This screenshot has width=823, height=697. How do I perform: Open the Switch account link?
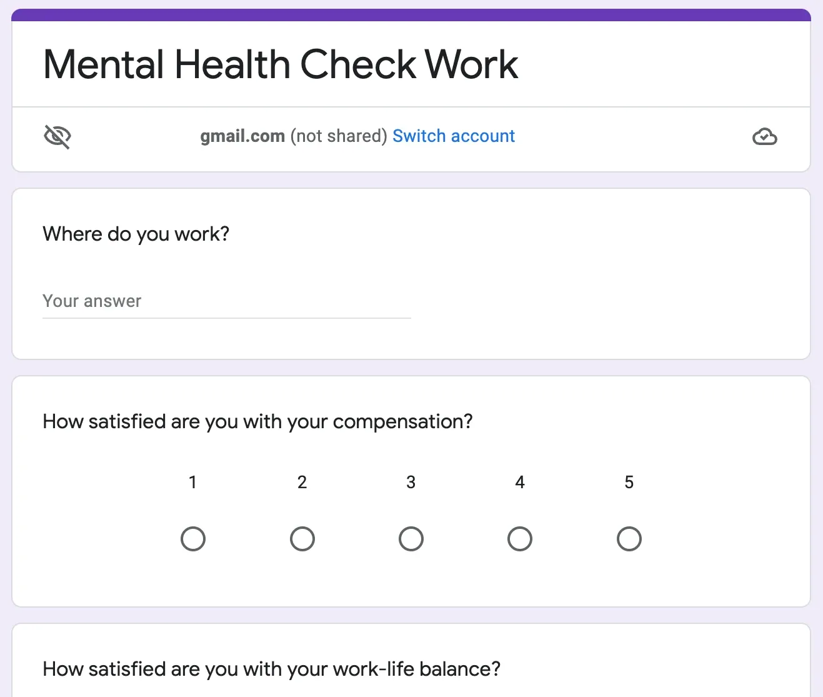[x=454, y=136]
